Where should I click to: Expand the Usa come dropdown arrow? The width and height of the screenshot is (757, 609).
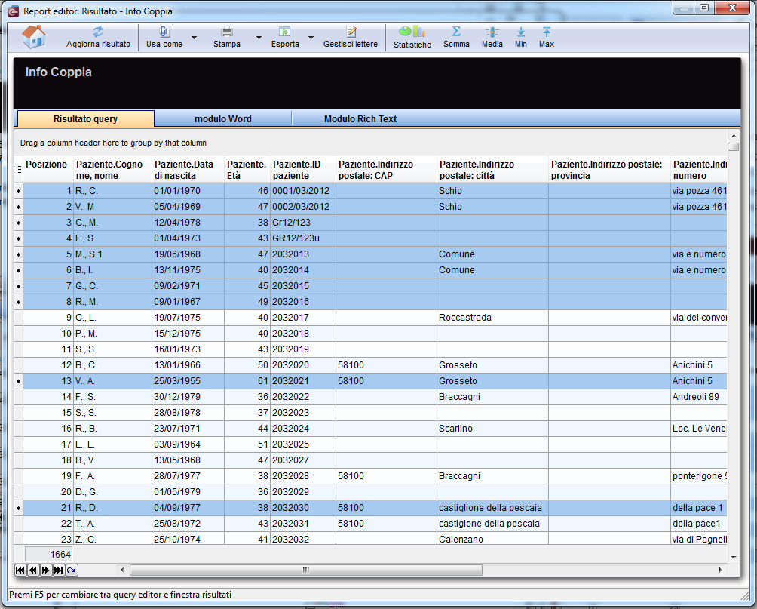click(x=194, y=37)
